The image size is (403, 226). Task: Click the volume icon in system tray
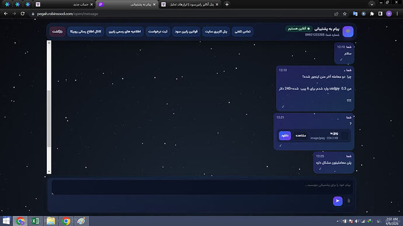[x=357, y=221]
